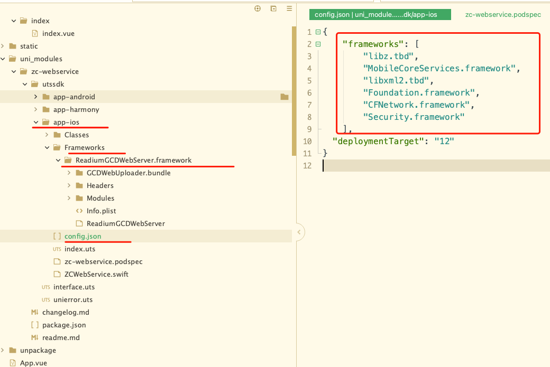Click the index.vue file icon
Screen dimensions: 550x367
[x=35, y=33]
